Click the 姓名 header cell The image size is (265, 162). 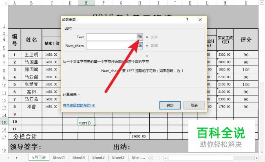(x=31, y=39)
